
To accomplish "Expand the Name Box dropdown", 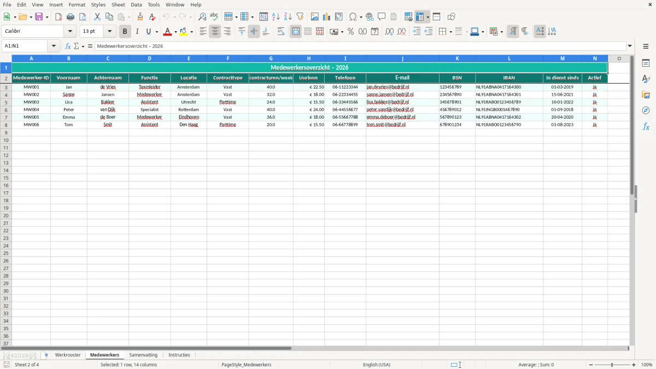I will click(x=54, y=46).
